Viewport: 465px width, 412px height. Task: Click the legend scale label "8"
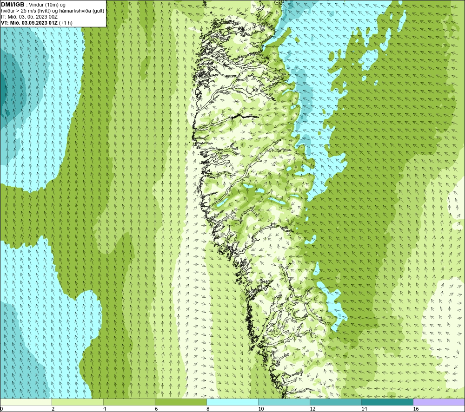tap(208, 409)
